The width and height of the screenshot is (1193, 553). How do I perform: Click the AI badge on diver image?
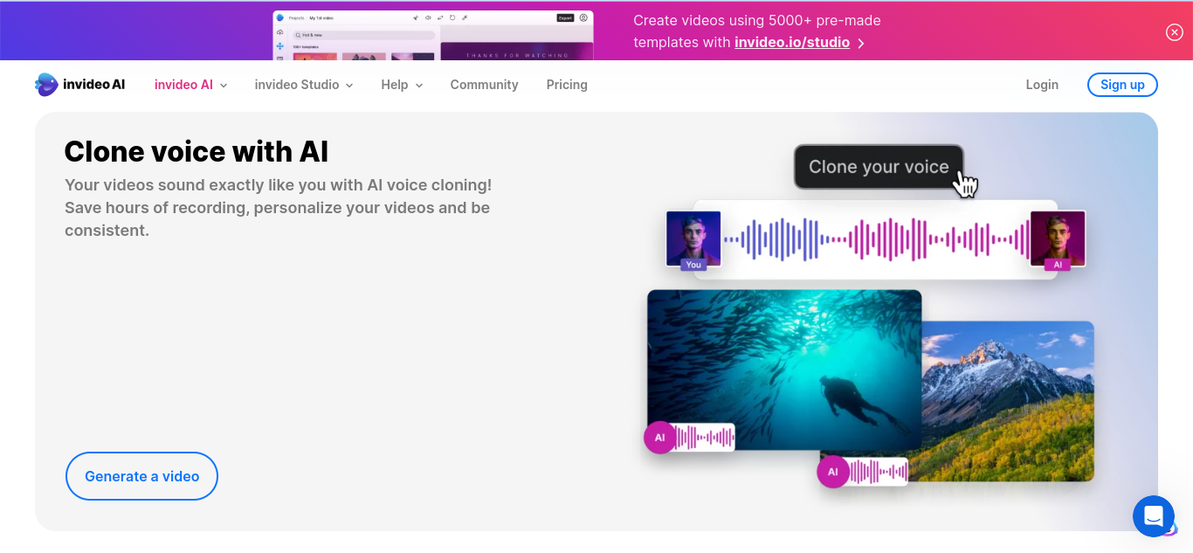pyautogui.click(x=659, y=438)
